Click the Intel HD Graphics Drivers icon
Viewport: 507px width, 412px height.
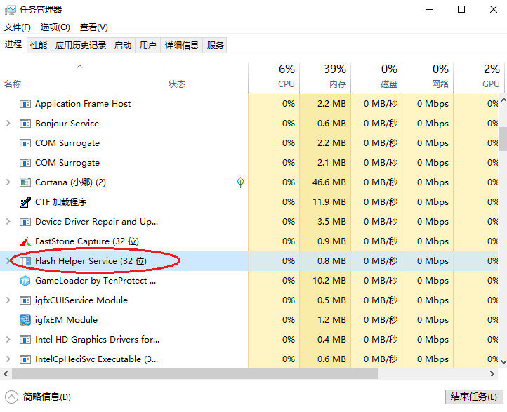(25, 340)
